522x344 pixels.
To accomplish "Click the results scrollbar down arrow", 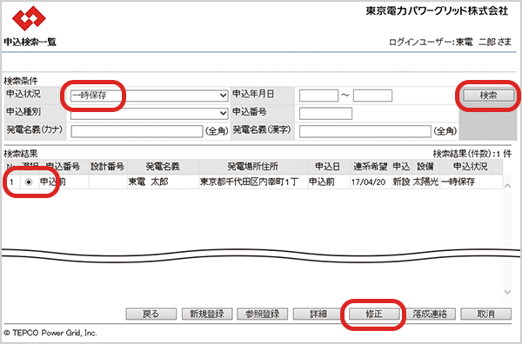I will 507,292.
